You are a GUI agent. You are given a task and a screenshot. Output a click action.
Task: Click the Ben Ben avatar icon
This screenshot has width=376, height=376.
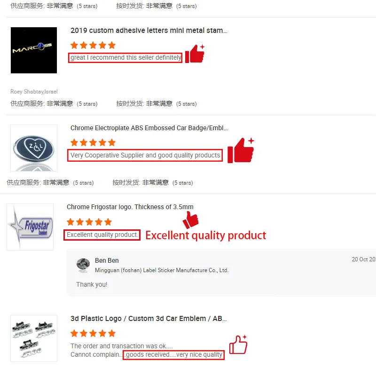(83, 266)
